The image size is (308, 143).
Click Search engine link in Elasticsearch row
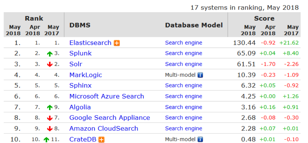(x=183, y=43)
